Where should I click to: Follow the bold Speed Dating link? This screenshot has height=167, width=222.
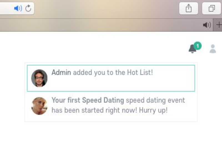(103, 100)
